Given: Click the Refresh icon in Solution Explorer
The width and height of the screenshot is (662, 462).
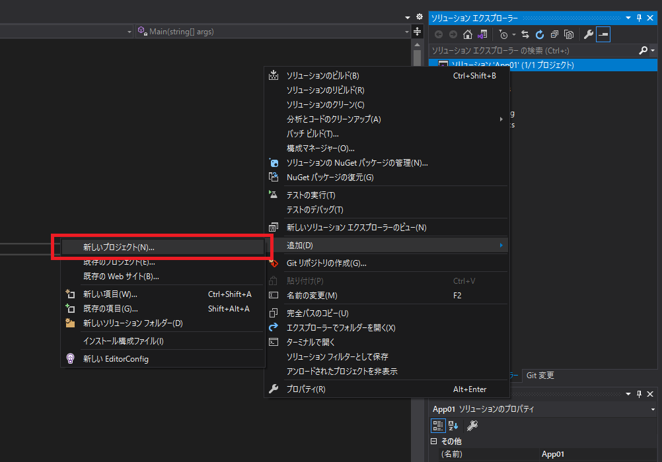Looking at the screenshot, I should [539, 35].
